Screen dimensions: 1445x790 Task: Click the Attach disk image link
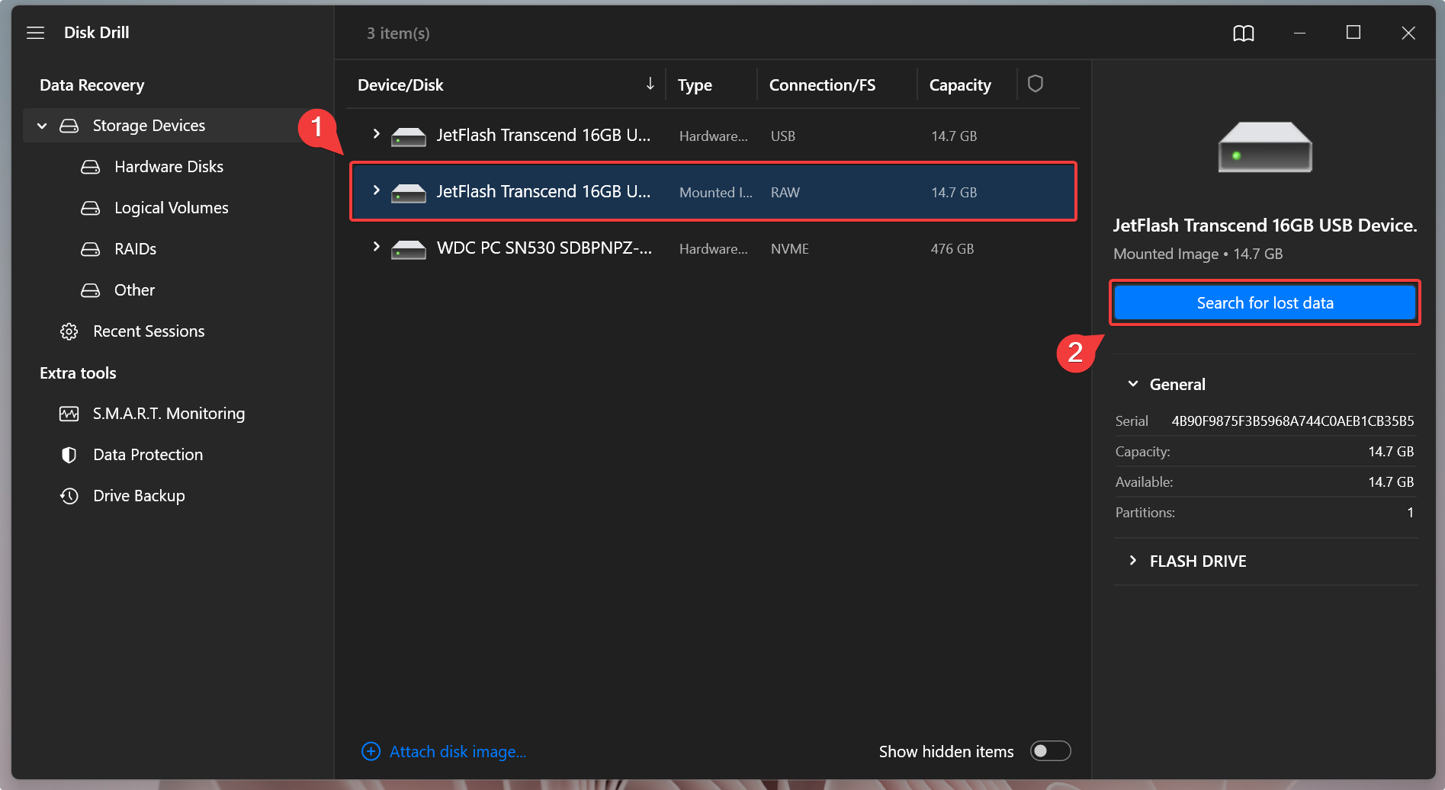pyautogui.click(x=458, y=752)
